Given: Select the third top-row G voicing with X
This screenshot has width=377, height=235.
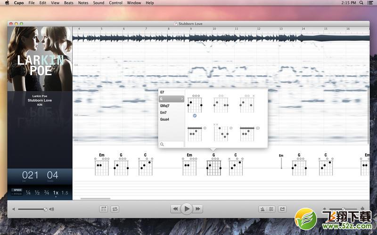Looking at the screenshot, I should coord(247,104).
